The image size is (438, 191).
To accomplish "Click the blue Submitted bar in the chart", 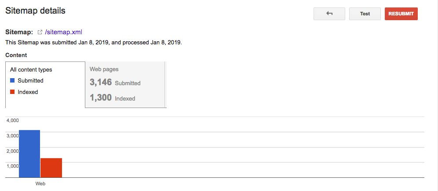I will [x=29, y=154].
